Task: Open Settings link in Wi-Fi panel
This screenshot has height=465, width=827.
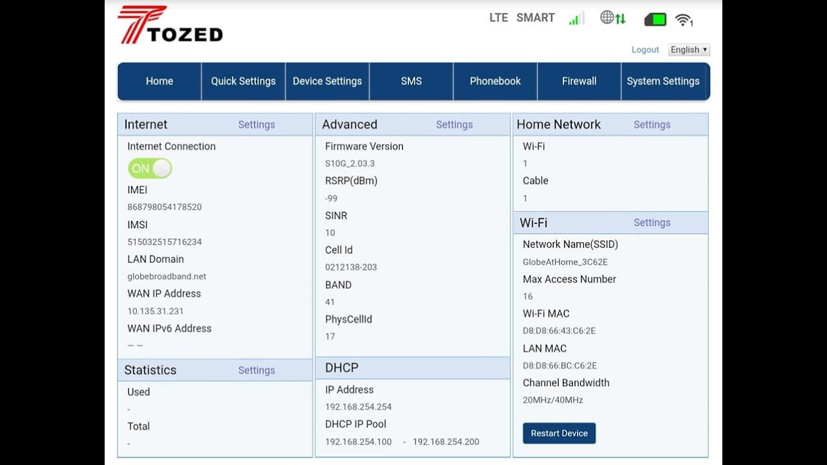Action: 652,223
